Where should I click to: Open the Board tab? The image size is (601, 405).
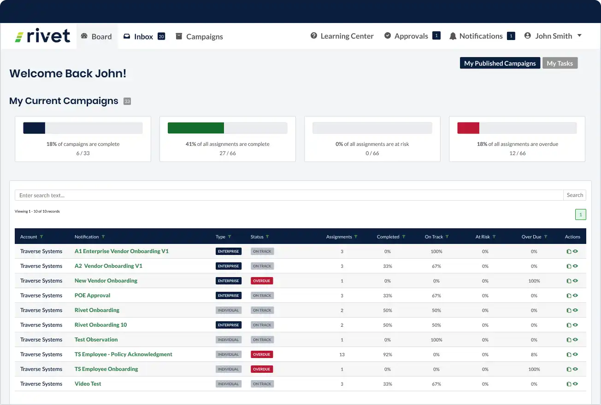click(97, 36)
